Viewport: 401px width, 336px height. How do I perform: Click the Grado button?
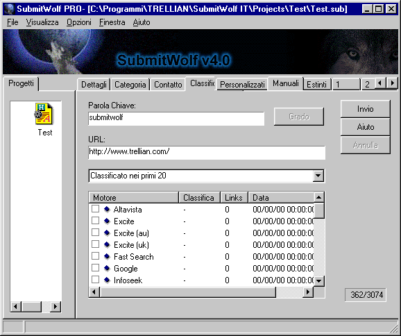coord(299,117)
